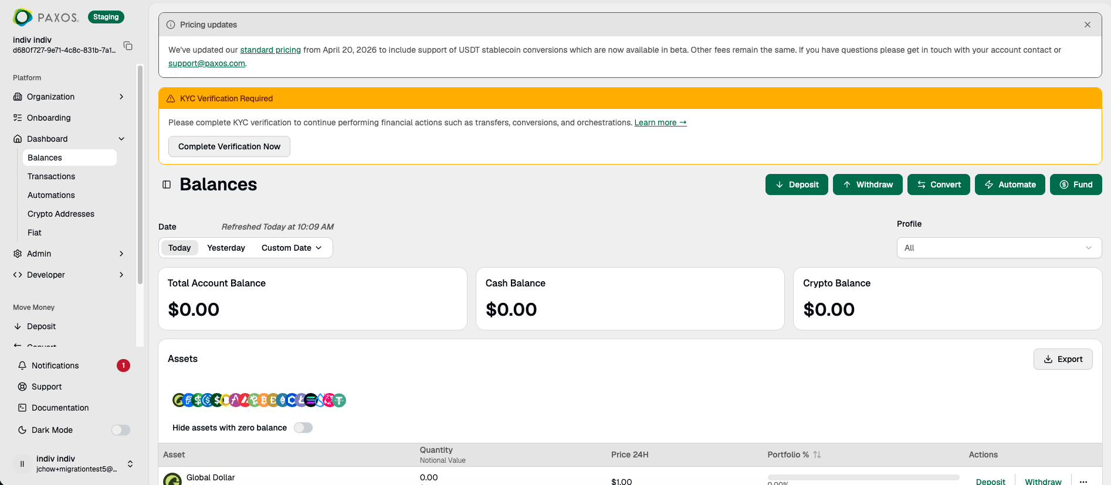Viewport: 1111px width, 485px height.
Task: Click the 'Refreshed Today at 10:09 AM' text
Action: 277,227
